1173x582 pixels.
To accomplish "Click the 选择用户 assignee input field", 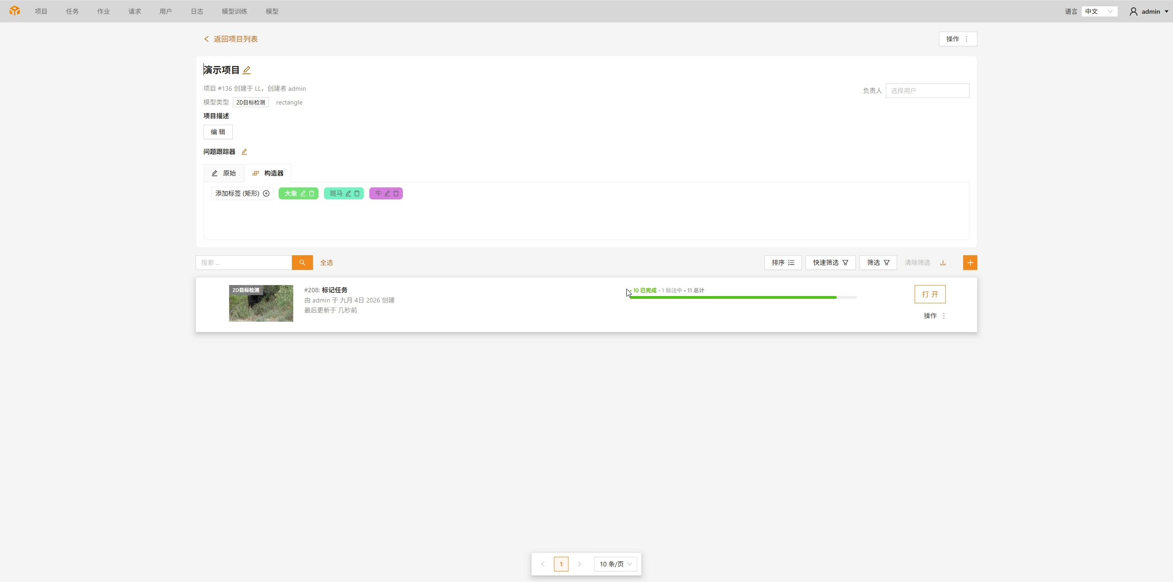I will click(x=927, y=91).
